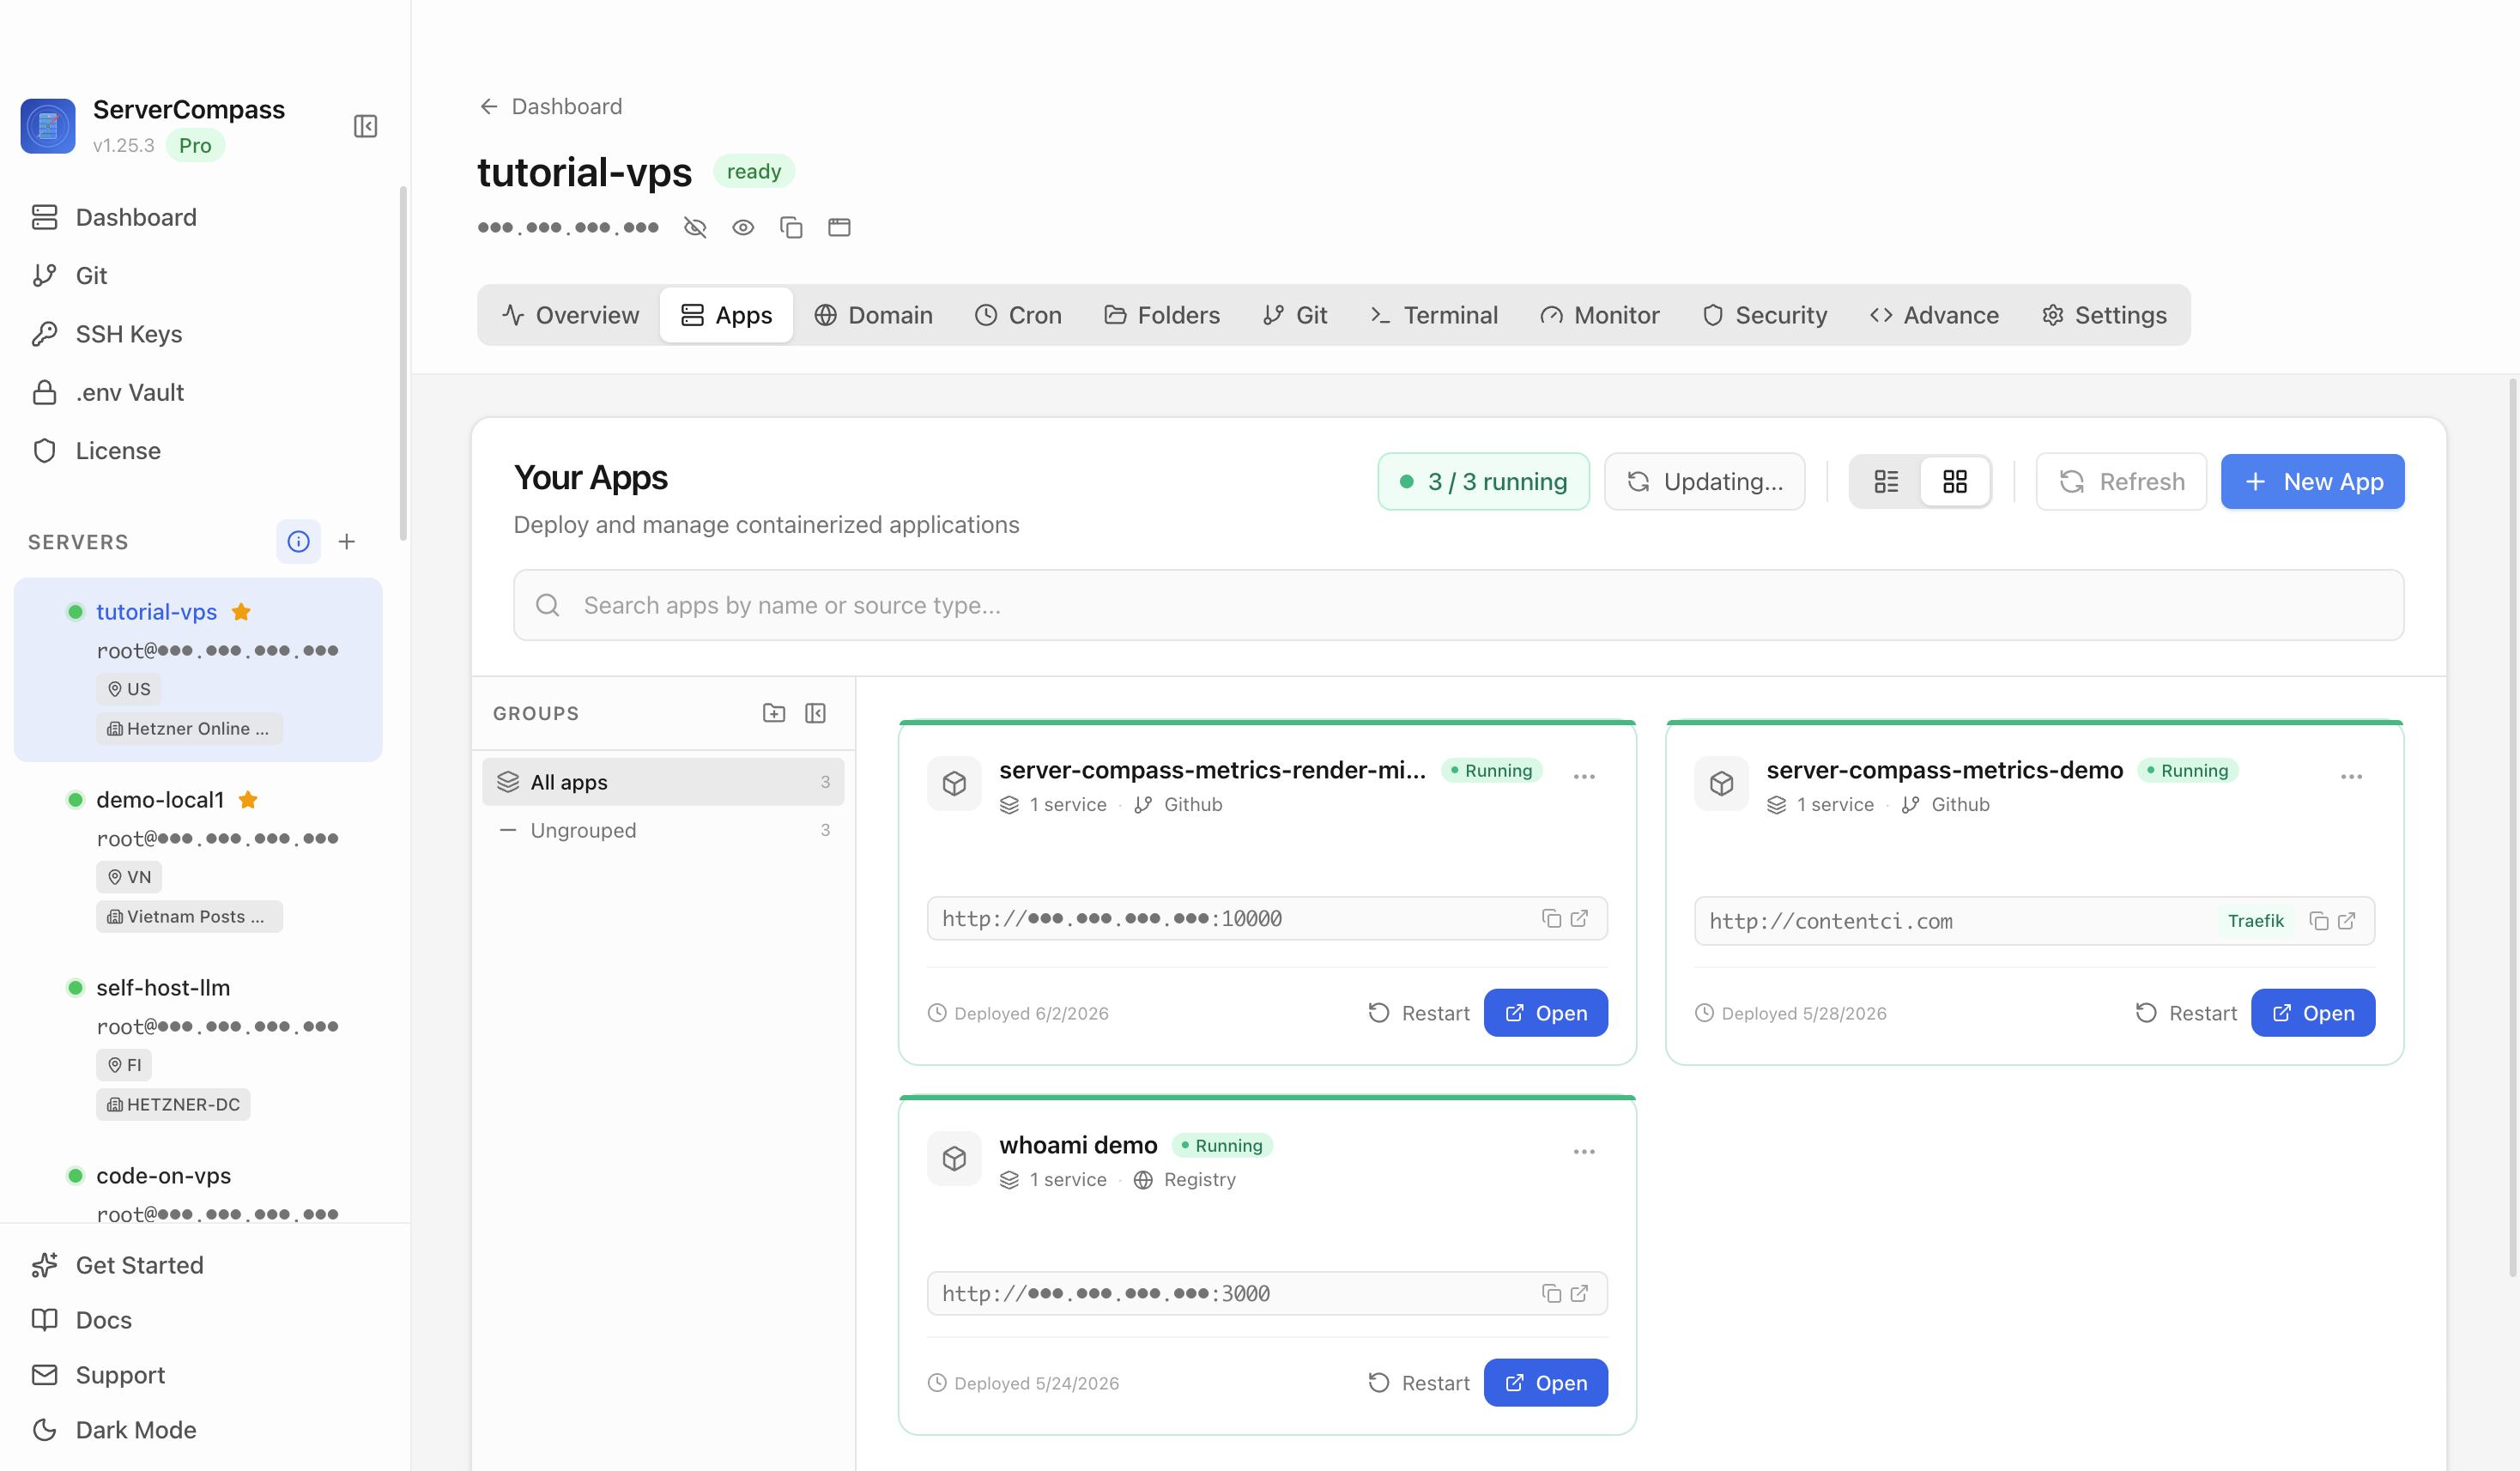Select the Apps tab

(x=726, y=315)
